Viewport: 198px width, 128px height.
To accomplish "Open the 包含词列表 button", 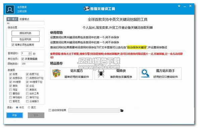I will 25,39.
